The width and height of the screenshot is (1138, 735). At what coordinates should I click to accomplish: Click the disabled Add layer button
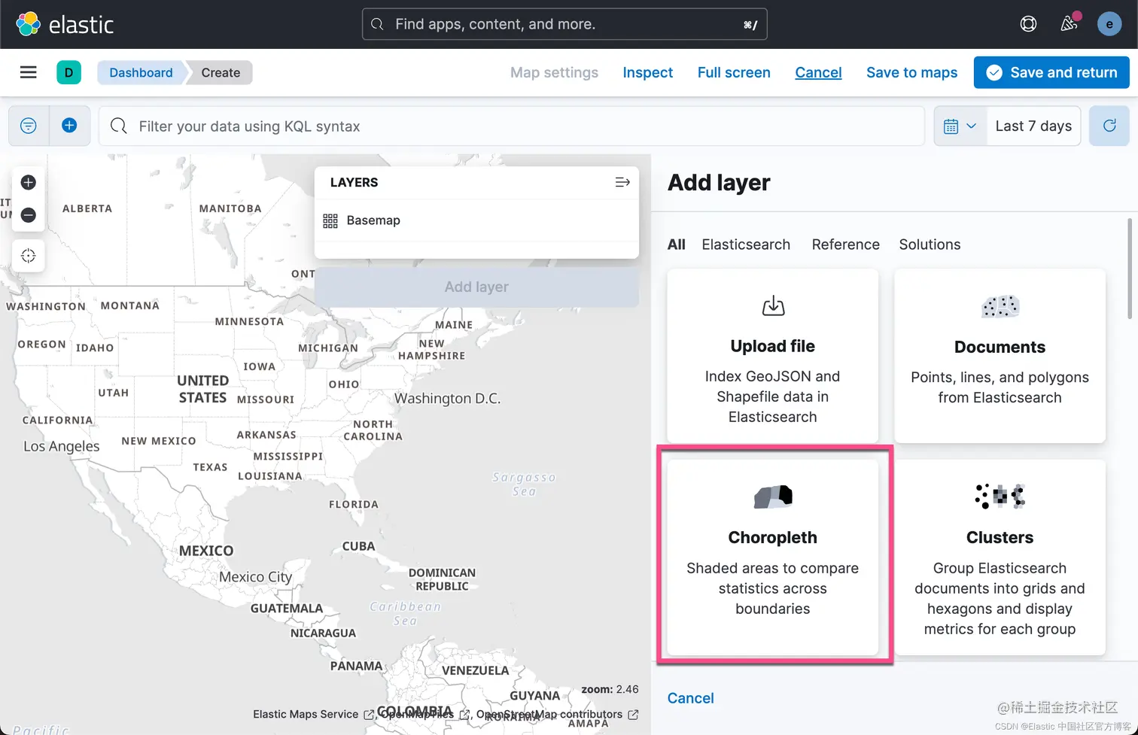click(476, 287)
